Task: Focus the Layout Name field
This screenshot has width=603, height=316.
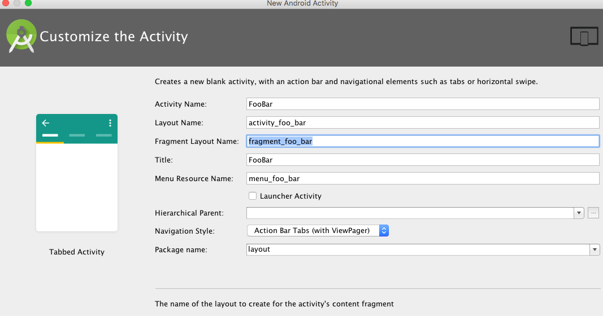Action: click(x=423, y=122)
